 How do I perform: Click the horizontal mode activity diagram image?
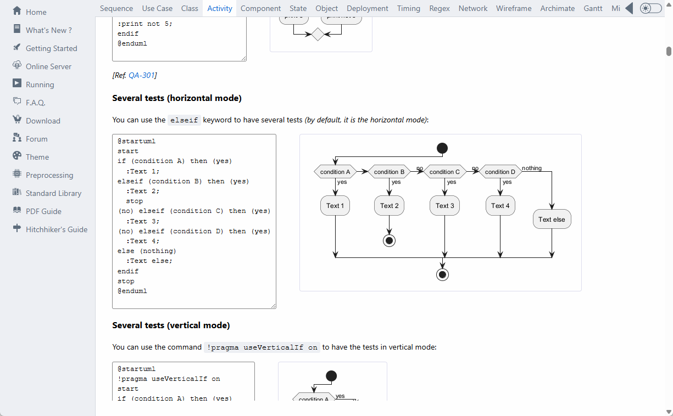click(440, 212)
